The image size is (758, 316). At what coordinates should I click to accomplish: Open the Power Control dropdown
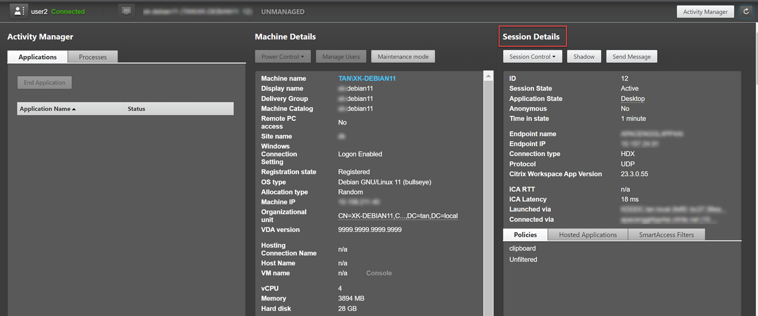click(x=283, y=56)
